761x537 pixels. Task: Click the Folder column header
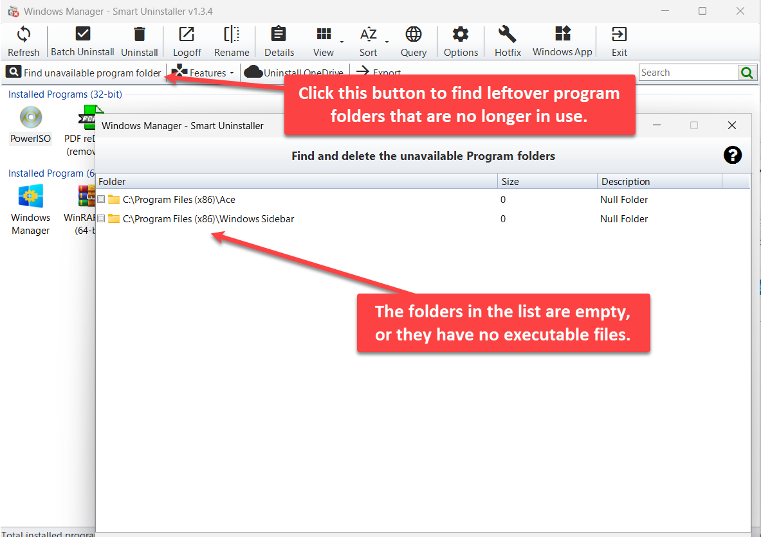point(297,182)
